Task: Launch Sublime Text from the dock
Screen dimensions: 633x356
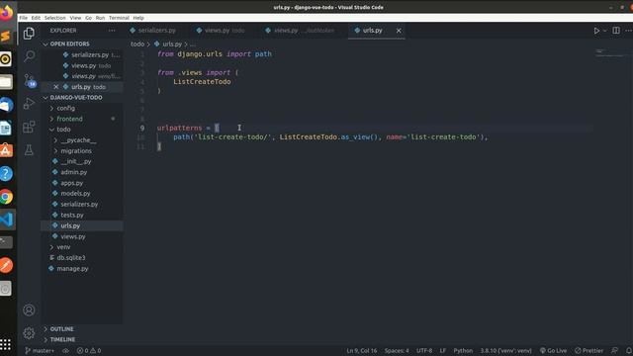Action: (6, 36)
